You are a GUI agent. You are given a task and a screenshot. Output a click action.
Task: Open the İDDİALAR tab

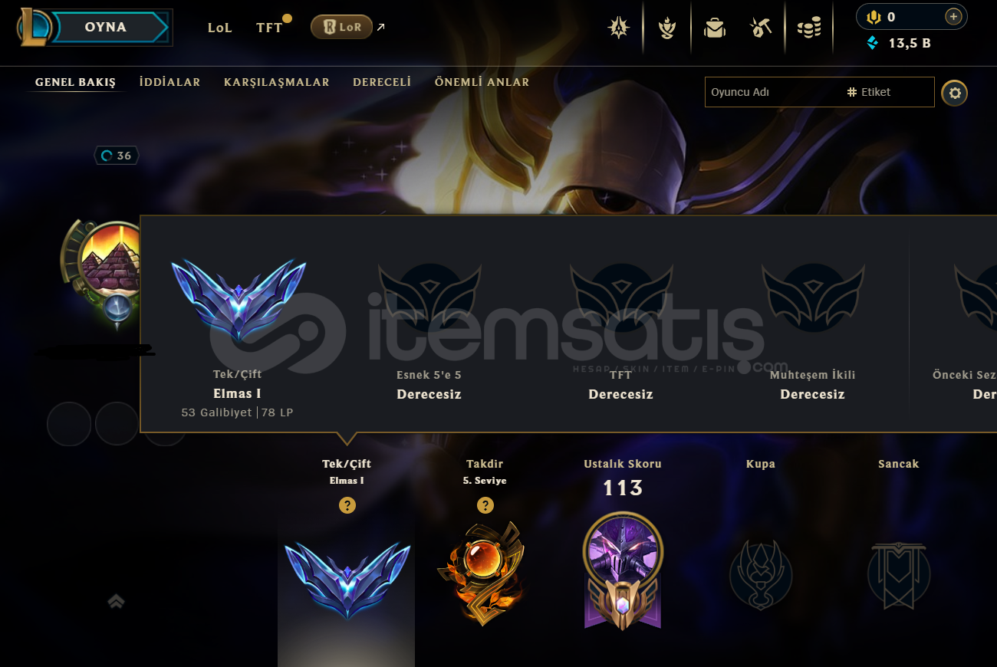coord(169,82)
